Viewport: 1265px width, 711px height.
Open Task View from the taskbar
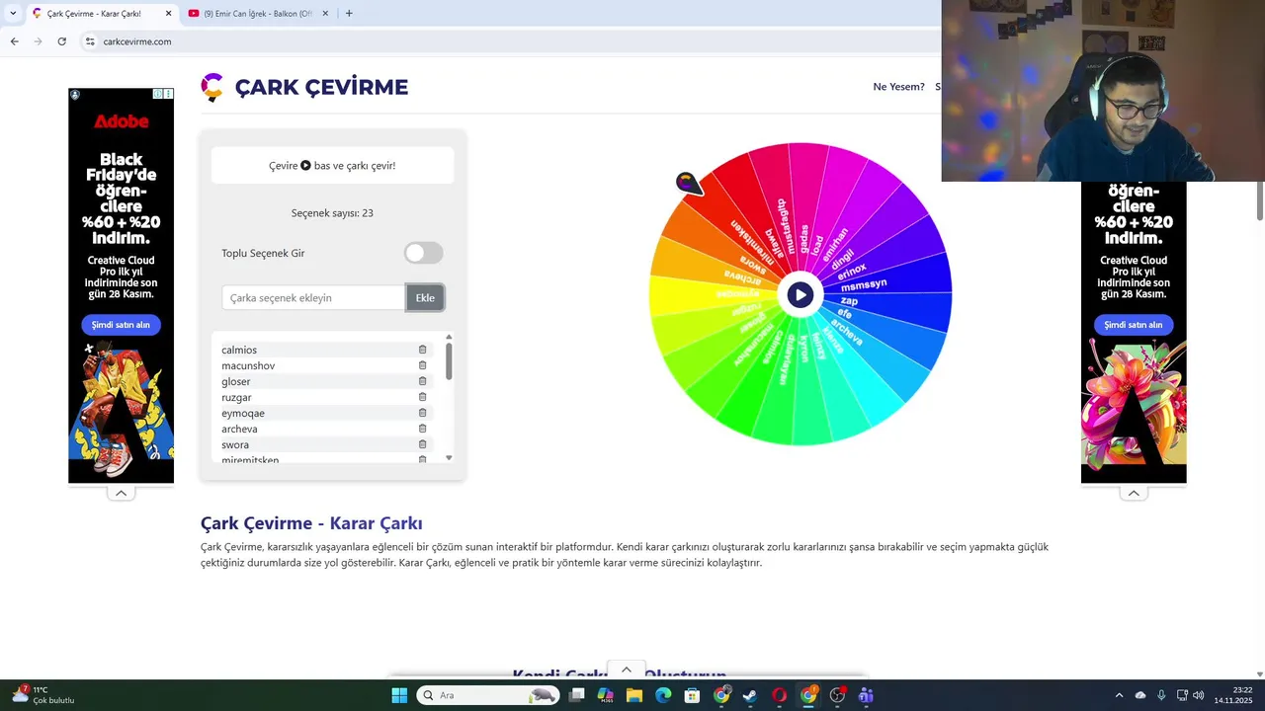pyautogui.click(x=577, y=695)
